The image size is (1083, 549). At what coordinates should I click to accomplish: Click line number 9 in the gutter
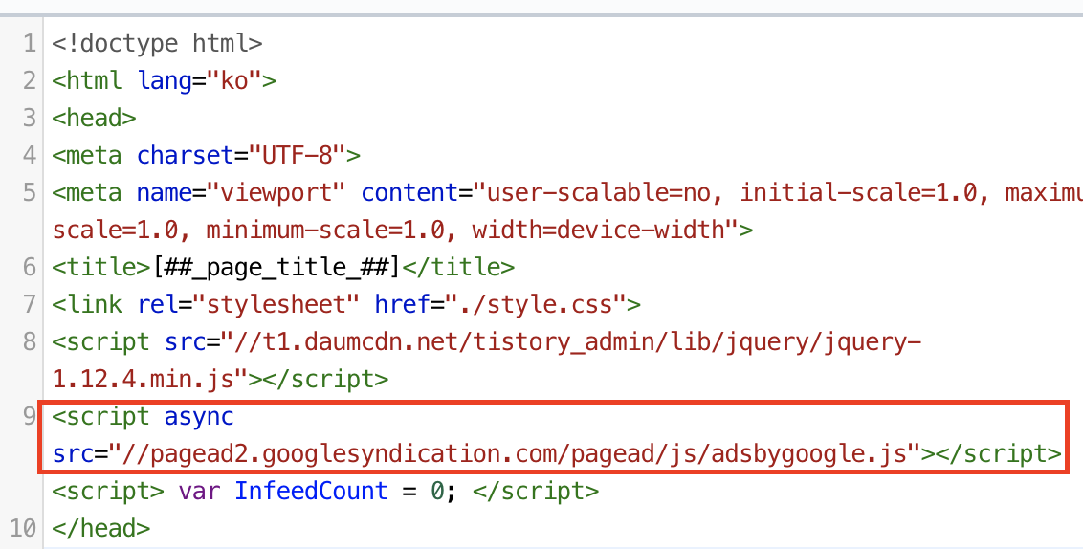pos(29,416)
